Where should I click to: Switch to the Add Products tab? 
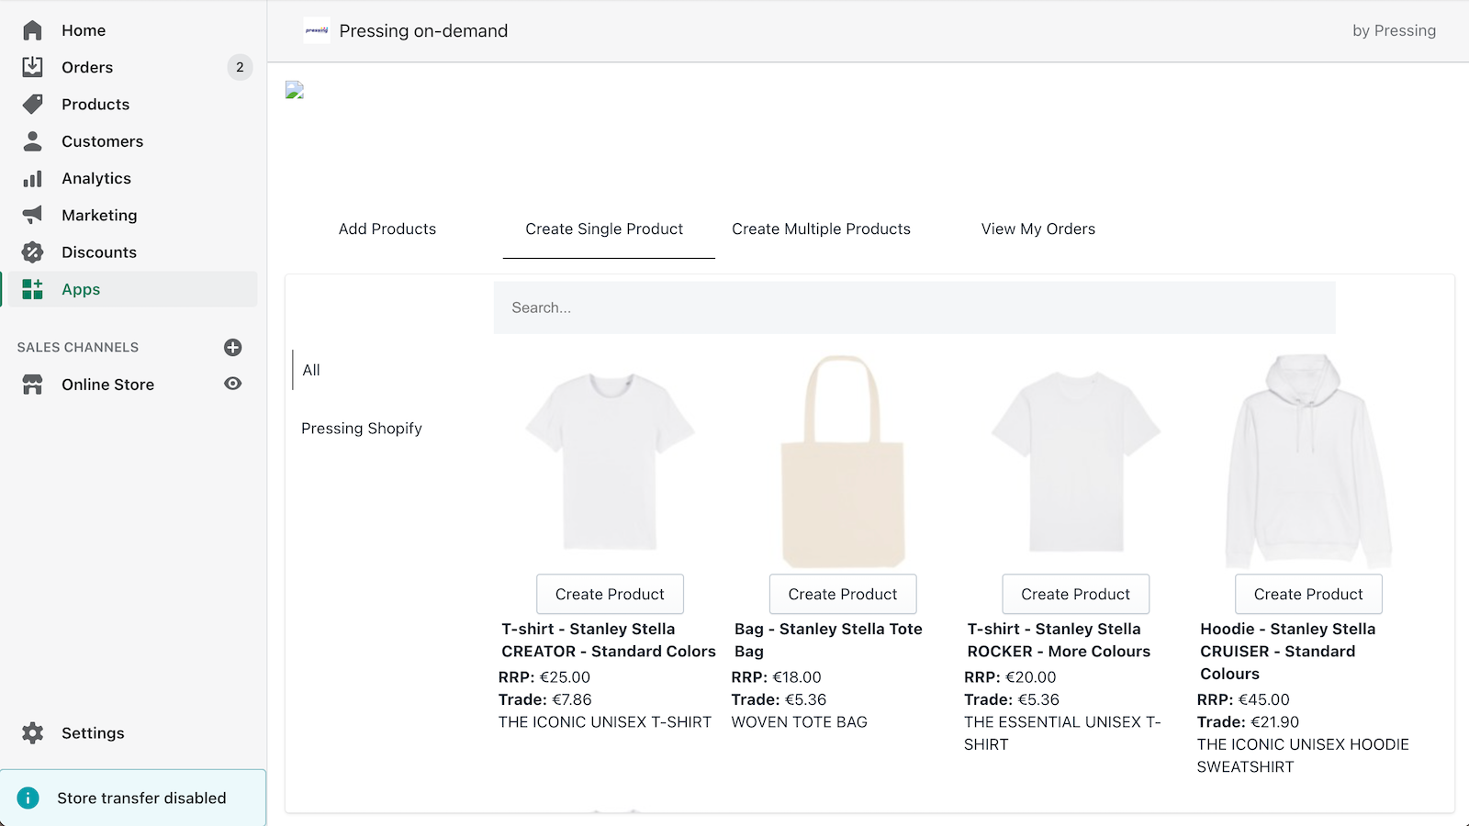[387, 229]
